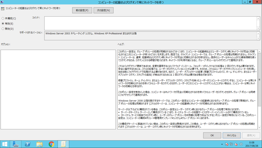
Task: Open Server Manager from the taskbar
Action: point(16,144)
